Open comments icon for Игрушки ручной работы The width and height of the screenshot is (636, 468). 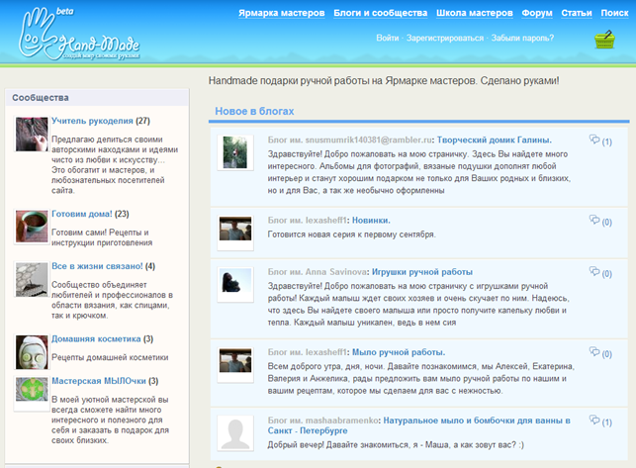(594, 271)
